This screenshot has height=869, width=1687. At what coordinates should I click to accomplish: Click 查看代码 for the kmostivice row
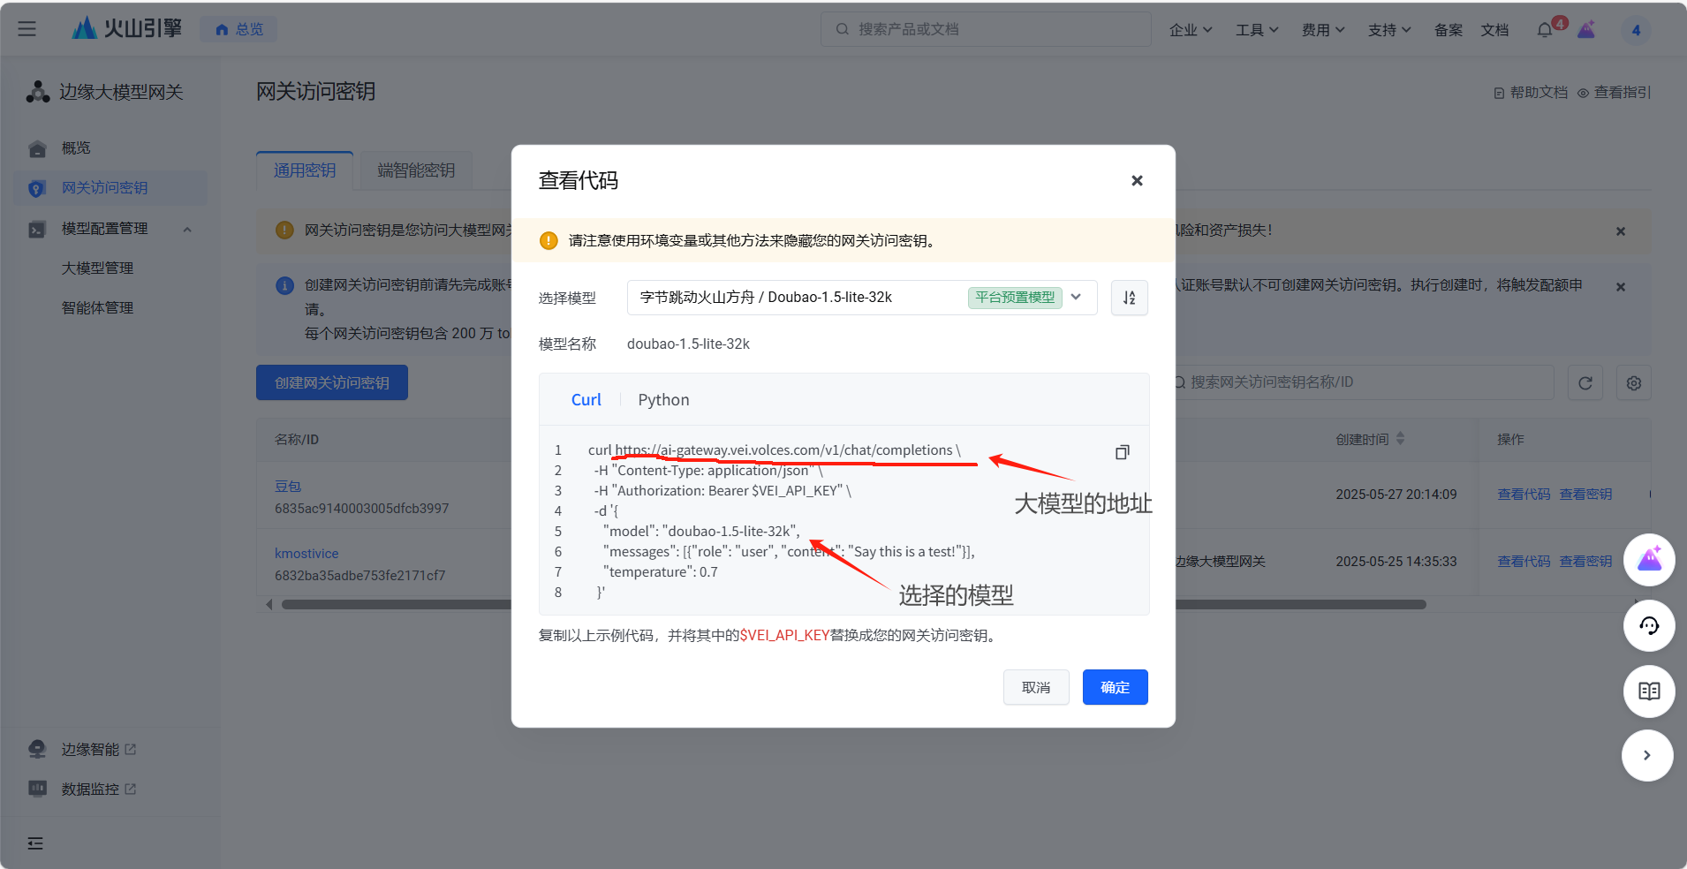pyautogui.click(x=1524, y=562)
